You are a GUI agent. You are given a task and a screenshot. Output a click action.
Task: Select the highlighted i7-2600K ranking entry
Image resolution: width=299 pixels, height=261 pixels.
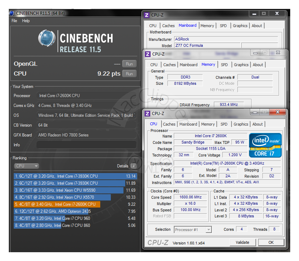coord(63,204)
